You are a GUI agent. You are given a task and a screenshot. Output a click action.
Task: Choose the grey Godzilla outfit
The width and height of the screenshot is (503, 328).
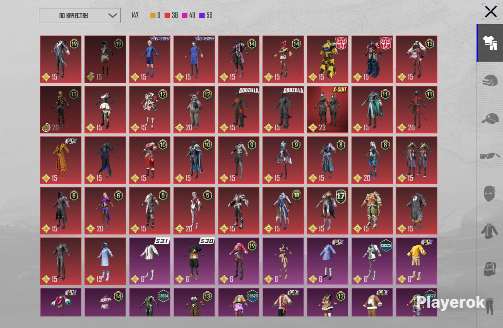(283, 110)
